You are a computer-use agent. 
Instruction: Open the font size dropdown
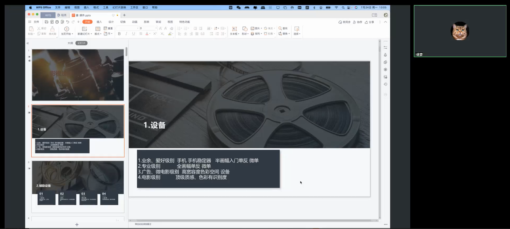tap(156, 28)
